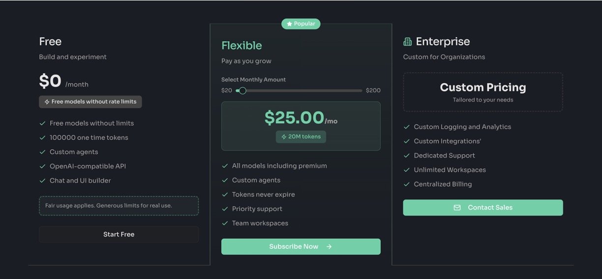Click the lightning icon in free models badge
The width and height of the screenshot is (602, 279).
47,102
